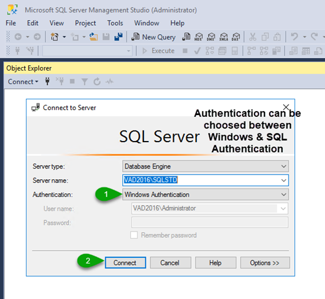This screenshot has height=299, width=325.
Task: Open the Connect menu in Object Explorer
Action: pyautogui.click(x=23, y=82)
